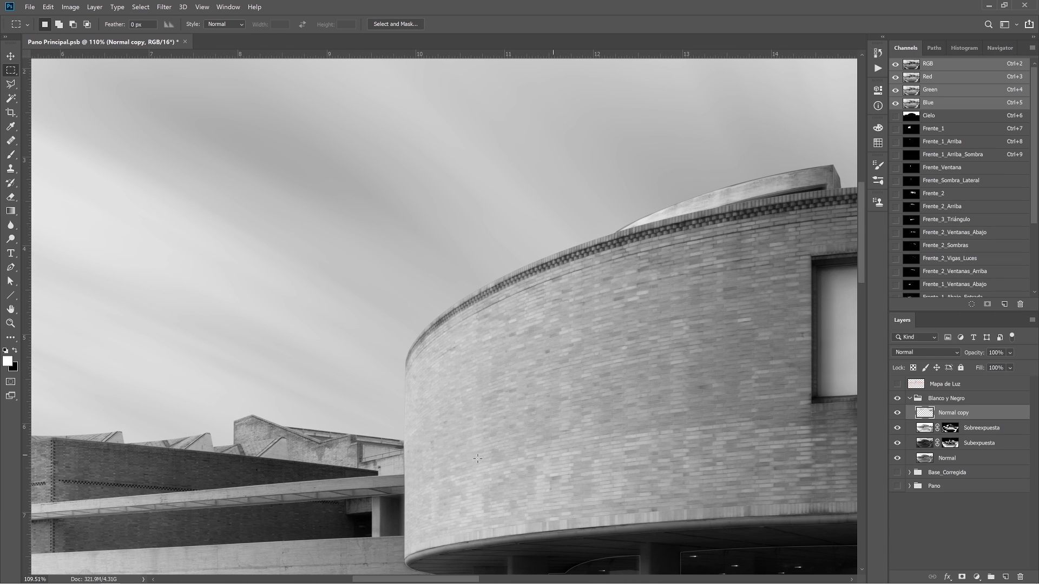Switch to the Navigator tab
This screenshot has height=584, width=1039.
click(999, 48)
